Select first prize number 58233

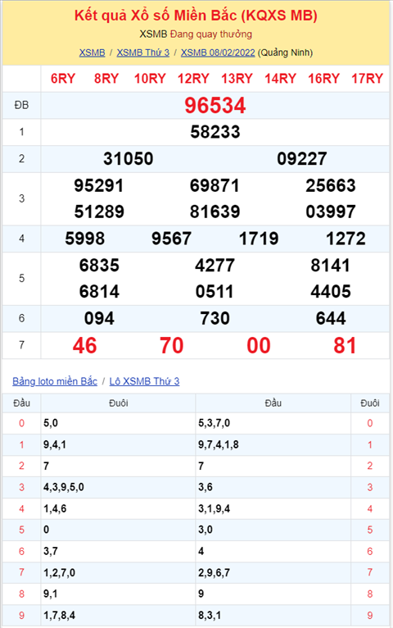(215, 132)
